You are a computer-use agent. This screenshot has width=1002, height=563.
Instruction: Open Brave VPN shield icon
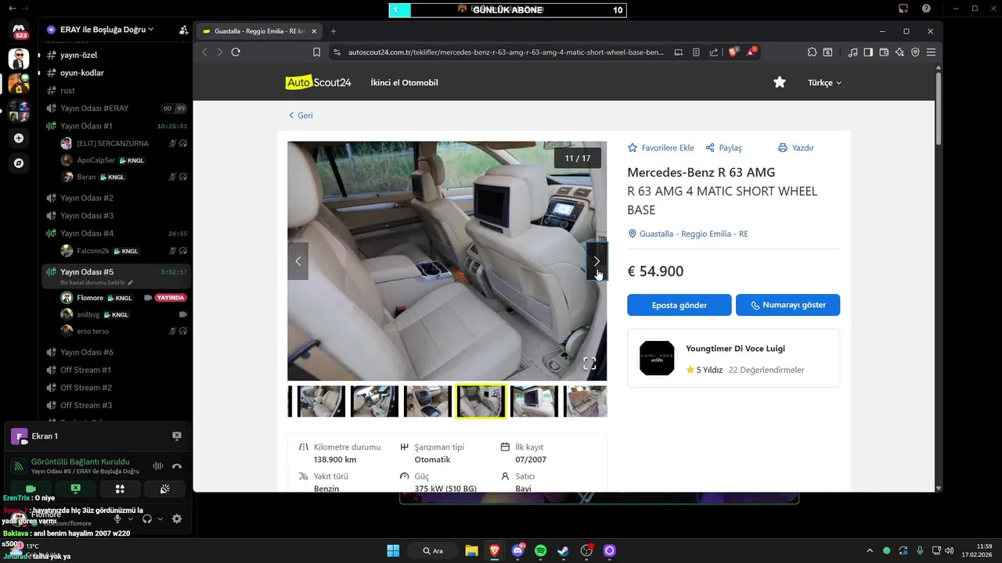915,52
